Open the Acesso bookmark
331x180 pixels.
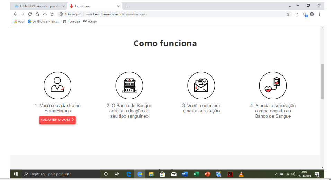pyautogui.click(x=90, y=21)
